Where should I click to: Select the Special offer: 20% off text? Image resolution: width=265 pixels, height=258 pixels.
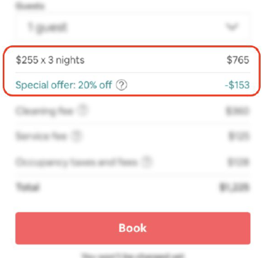click(64, 85)
